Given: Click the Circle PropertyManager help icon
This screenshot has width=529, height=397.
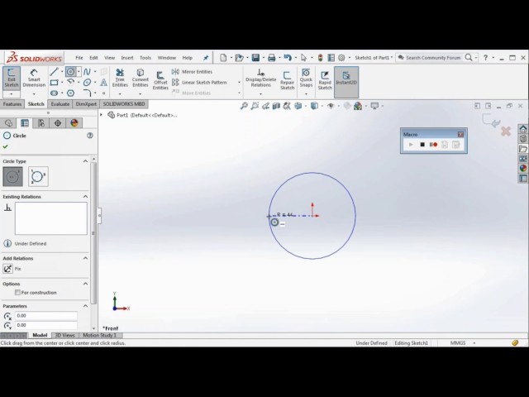Looking at the screenshot, I should [90, 136].
